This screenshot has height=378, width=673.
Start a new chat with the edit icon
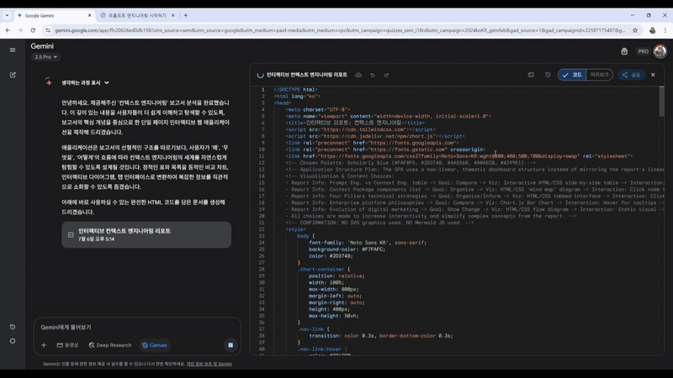13,75
